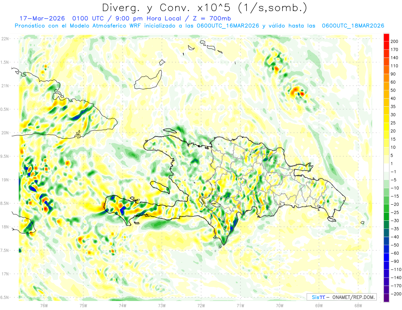The height and width of the screenshot is (310, 402).
Task: Click the '19N' latitude label
Action: (x=5, y=180)
